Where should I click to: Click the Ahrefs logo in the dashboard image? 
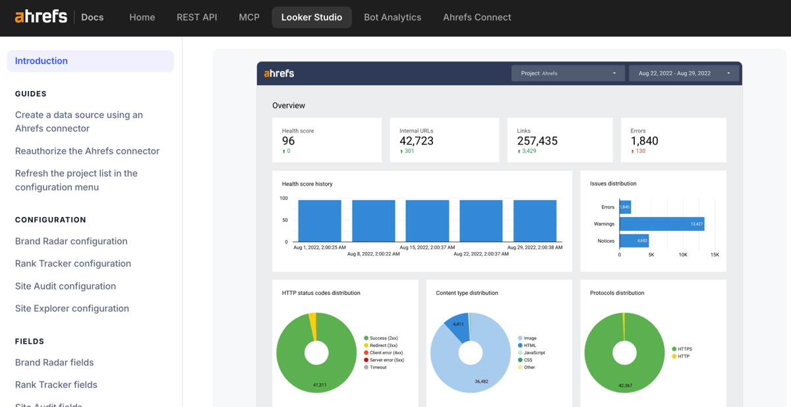[279, 73]
